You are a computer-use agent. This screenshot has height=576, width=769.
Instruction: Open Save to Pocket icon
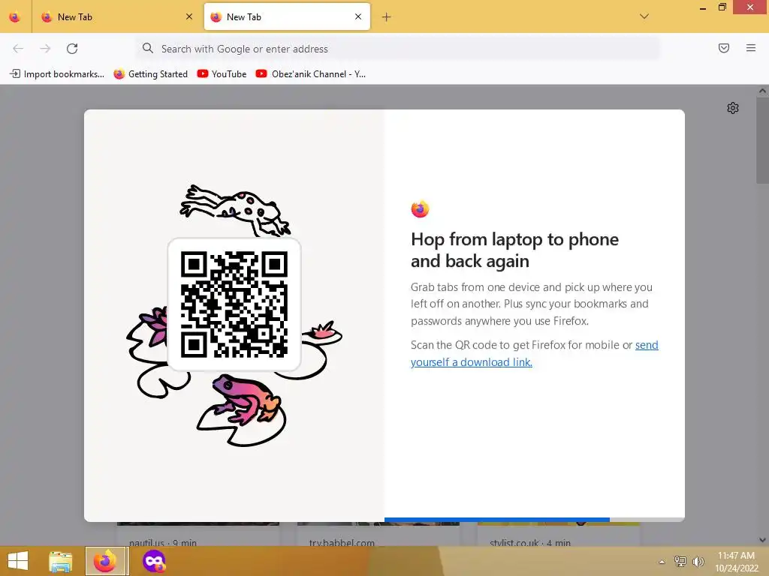(x=724, y=48)
